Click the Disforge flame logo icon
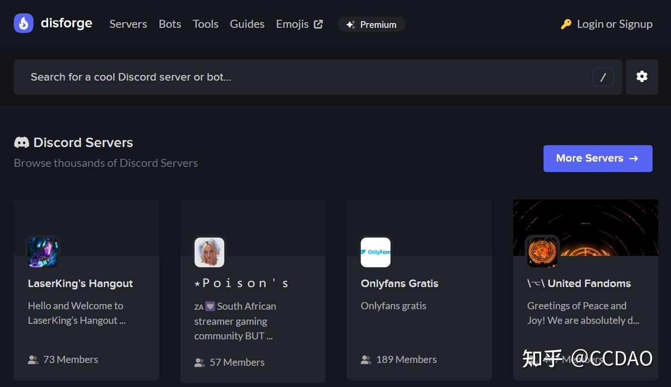671x387 pixels. [23, 24]
